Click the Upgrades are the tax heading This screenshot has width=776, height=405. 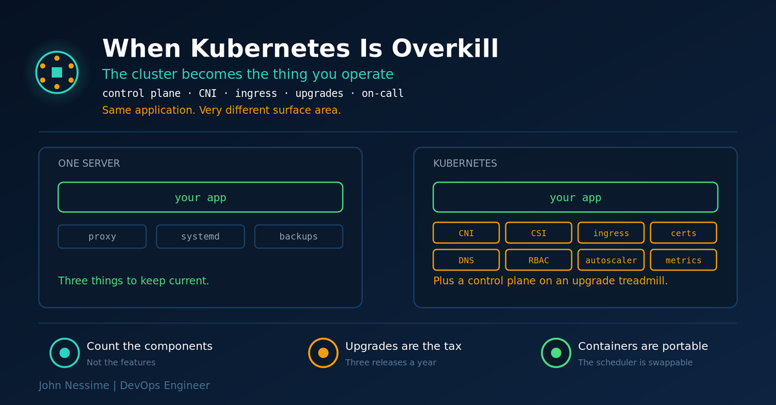[x=404, y=346]
